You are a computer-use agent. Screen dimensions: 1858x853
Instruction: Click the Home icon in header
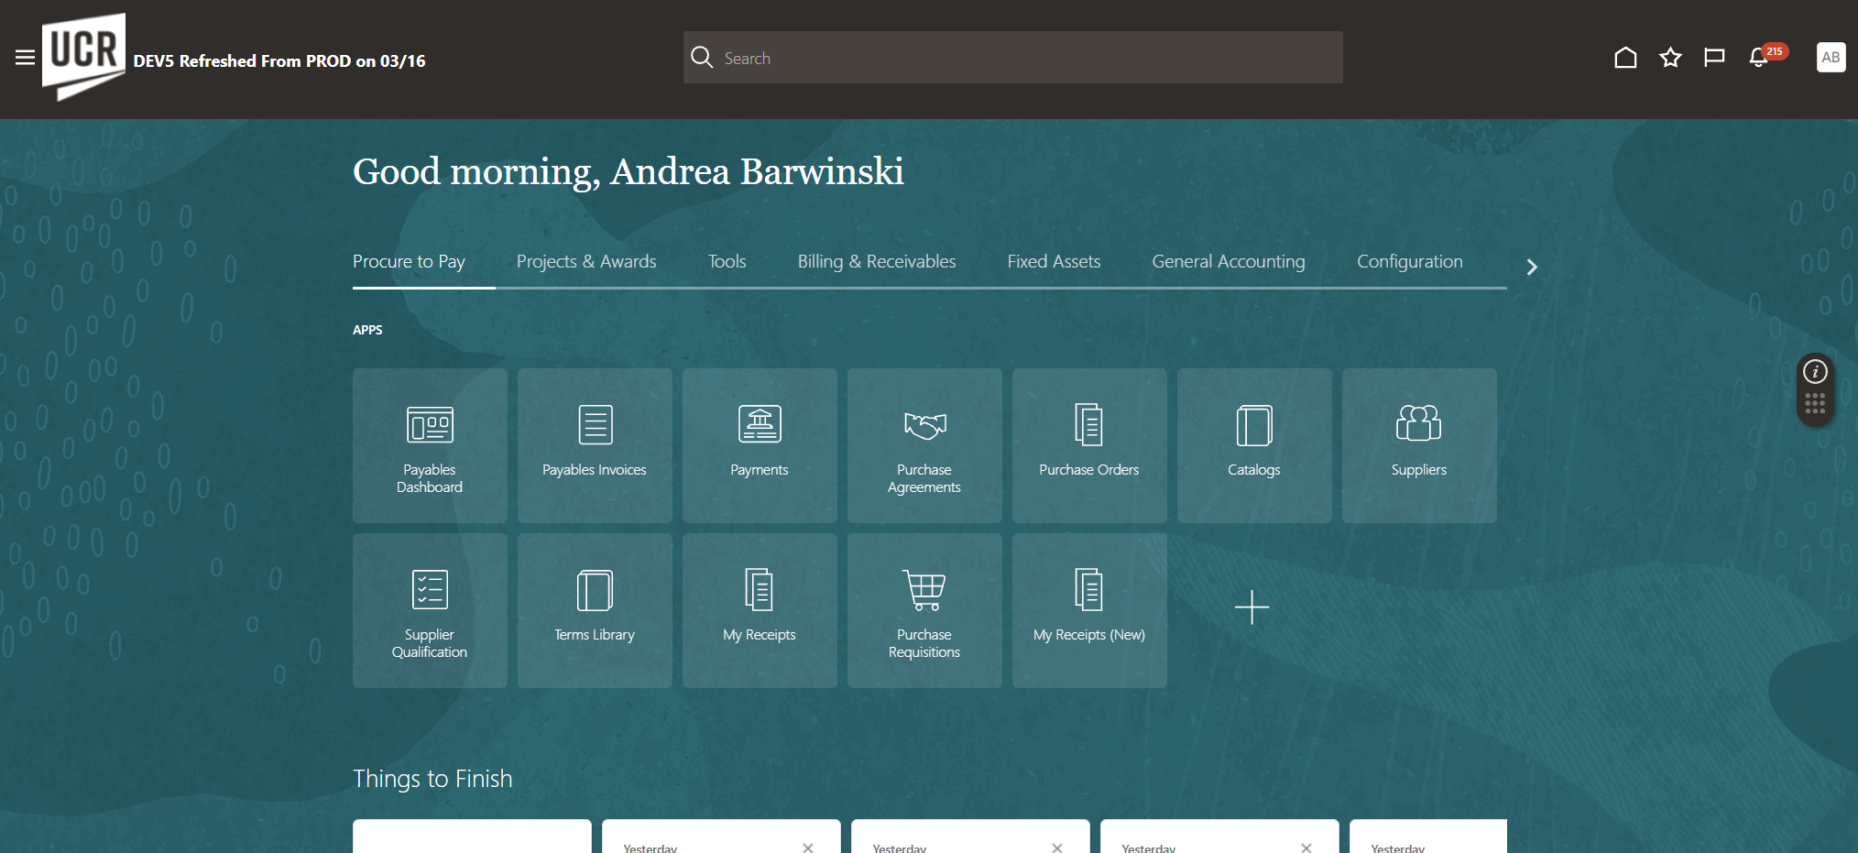[1625, 58]
